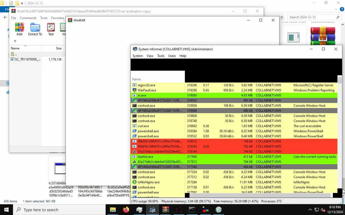Select the 4ff1960d… row with PID 318952
The height and width of the screenshot is (215, 345).
[234, 101]
